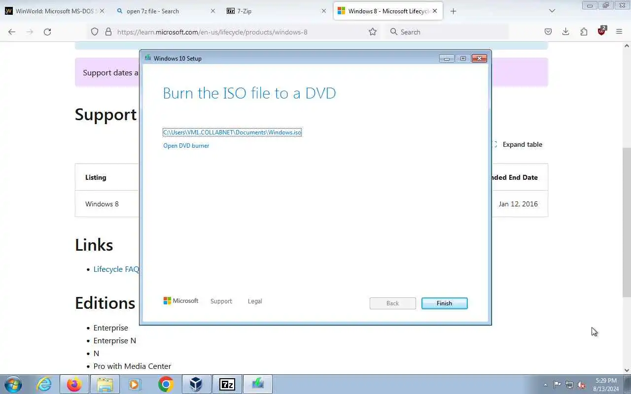Open the Firefox downloads arrow icon
The width and height of the screenshot is (631, 394).
point(566,32)
